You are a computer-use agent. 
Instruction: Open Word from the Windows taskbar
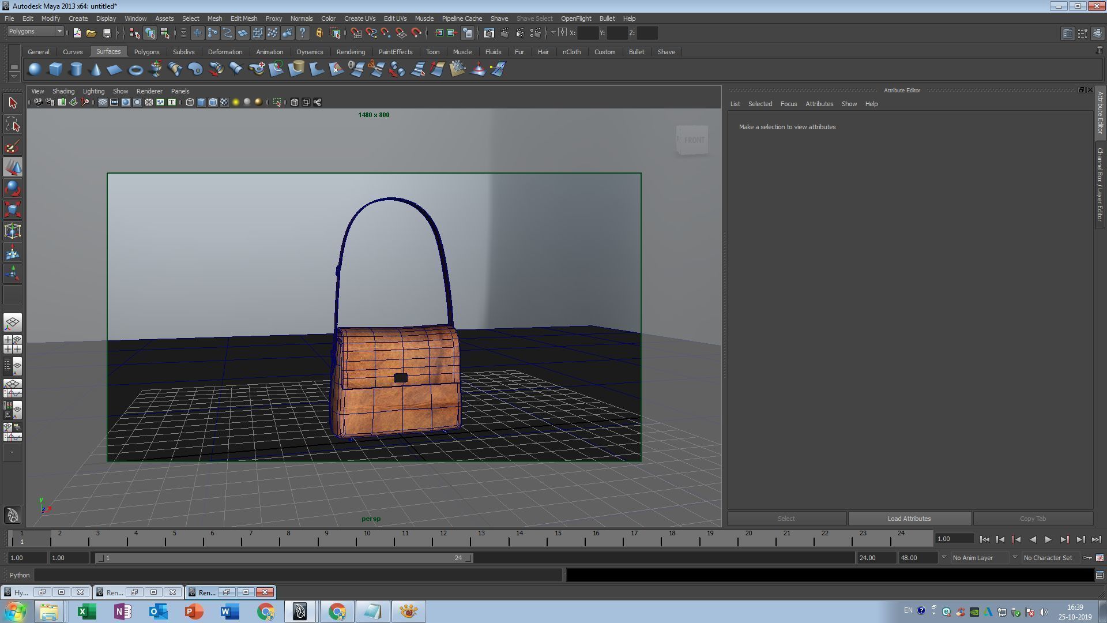(229, 611)
